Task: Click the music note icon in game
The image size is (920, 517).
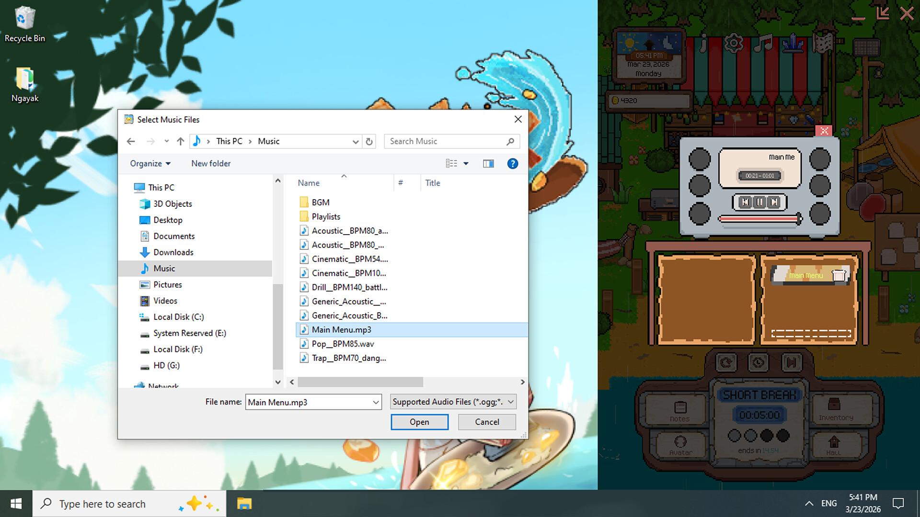Action: [x=763, y=44]
